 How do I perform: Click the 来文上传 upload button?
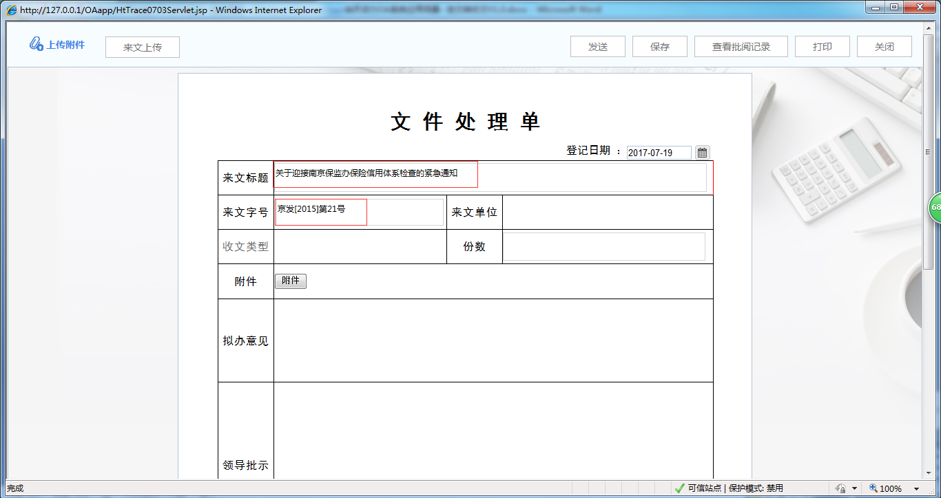pos(142,47)
